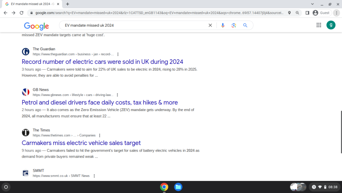Open Petrol and diesel drivers headline

click(100, 102)
